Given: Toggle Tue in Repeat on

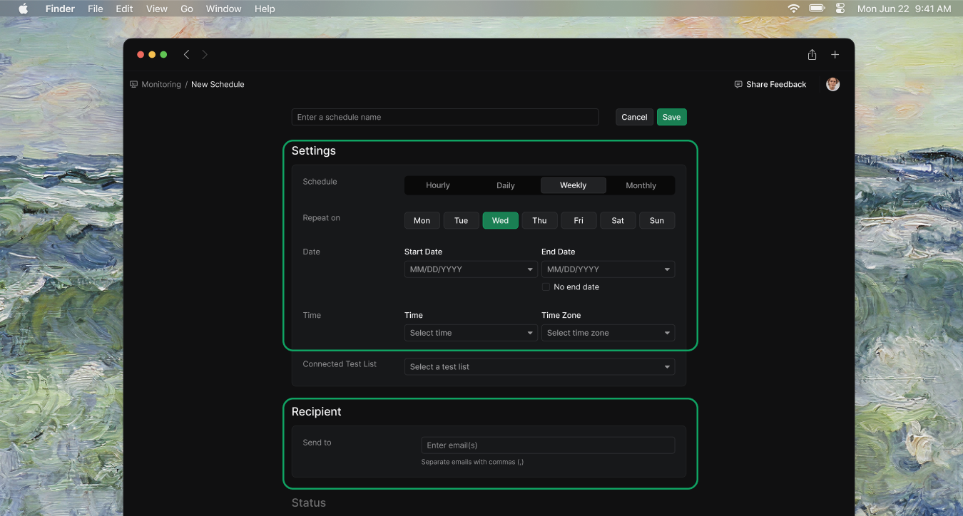Looking at the screenshot, I should pyautogui.click(x=461, y=220).
